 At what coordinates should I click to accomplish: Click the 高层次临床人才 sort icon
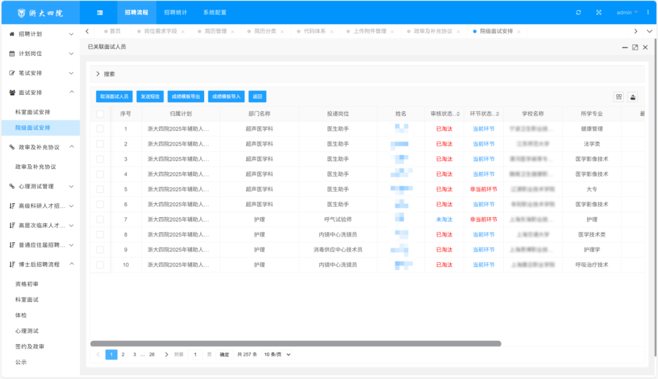click(12, 225)
